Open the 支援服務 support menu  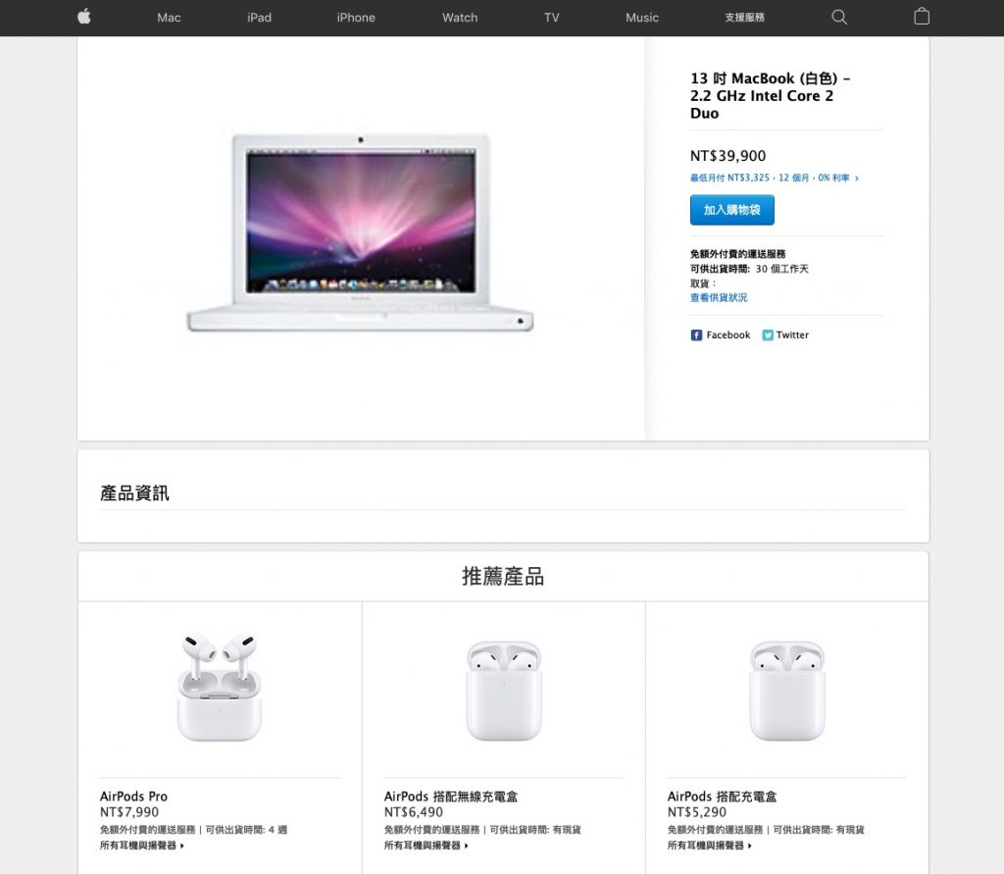[x=745, y=18]
